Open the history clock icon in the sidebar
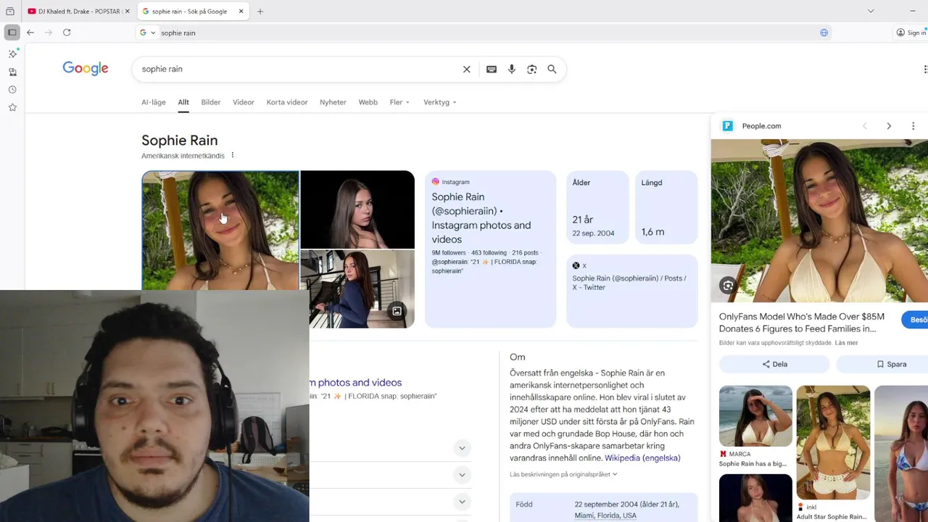This screenshot has height=522, width=928. (x=12, y=90)
